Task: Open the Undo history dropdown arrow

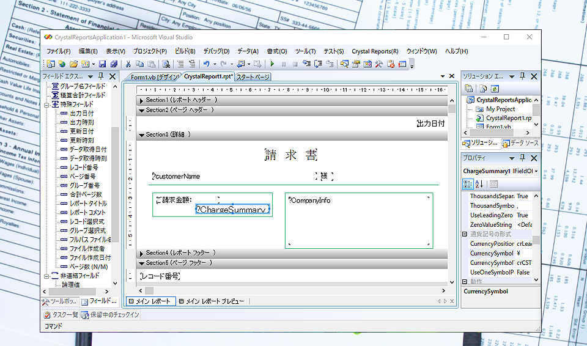Action: click(x=215, y=64)
